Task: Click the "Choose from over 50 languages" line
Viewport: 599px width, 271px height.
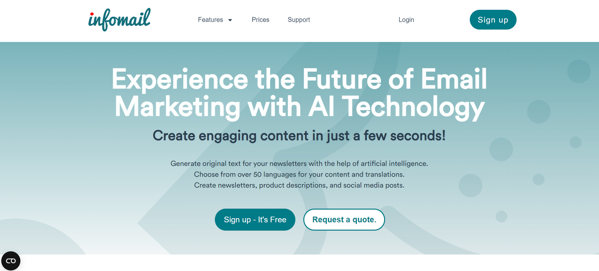Action: coord(299,174)
